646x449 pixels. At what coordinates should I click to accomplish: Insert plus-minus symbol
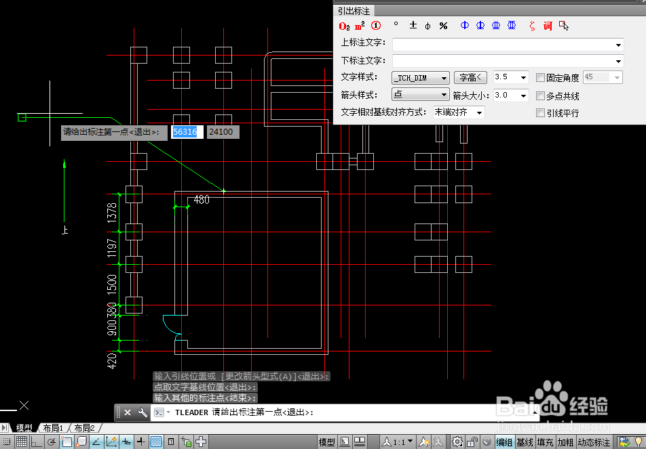[413, 26]
